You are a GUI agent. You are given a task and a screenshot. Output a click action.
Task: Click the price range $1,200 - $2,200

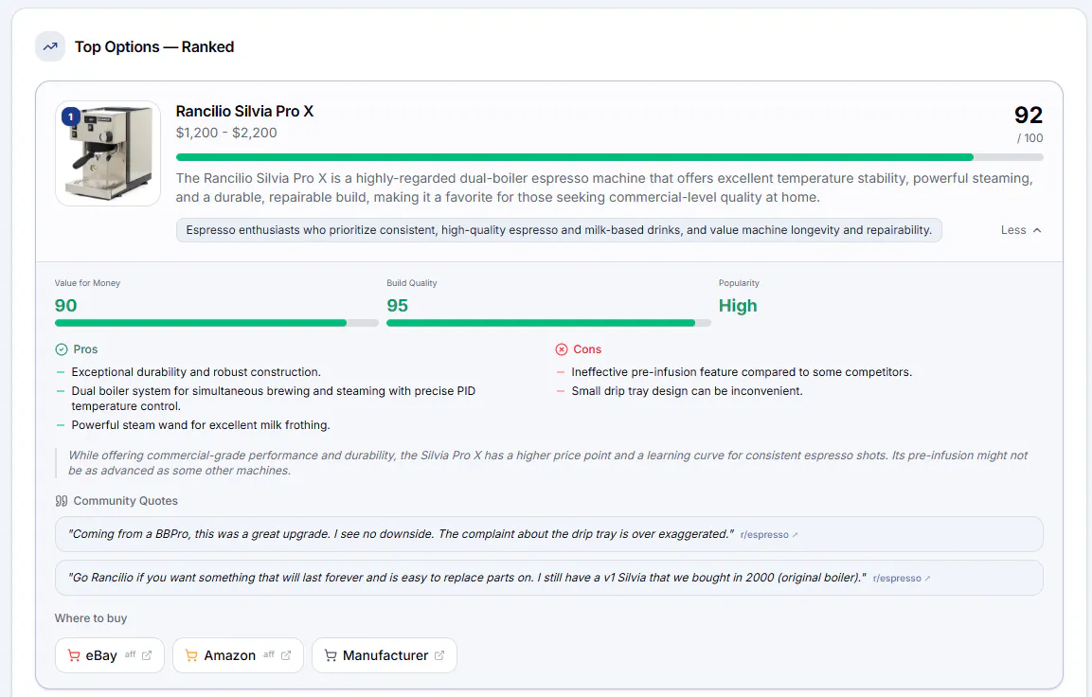click(226, 133)
